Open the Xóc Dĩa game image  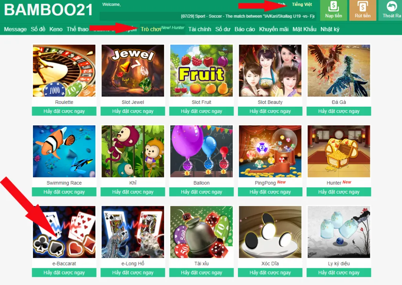[270, 232]
